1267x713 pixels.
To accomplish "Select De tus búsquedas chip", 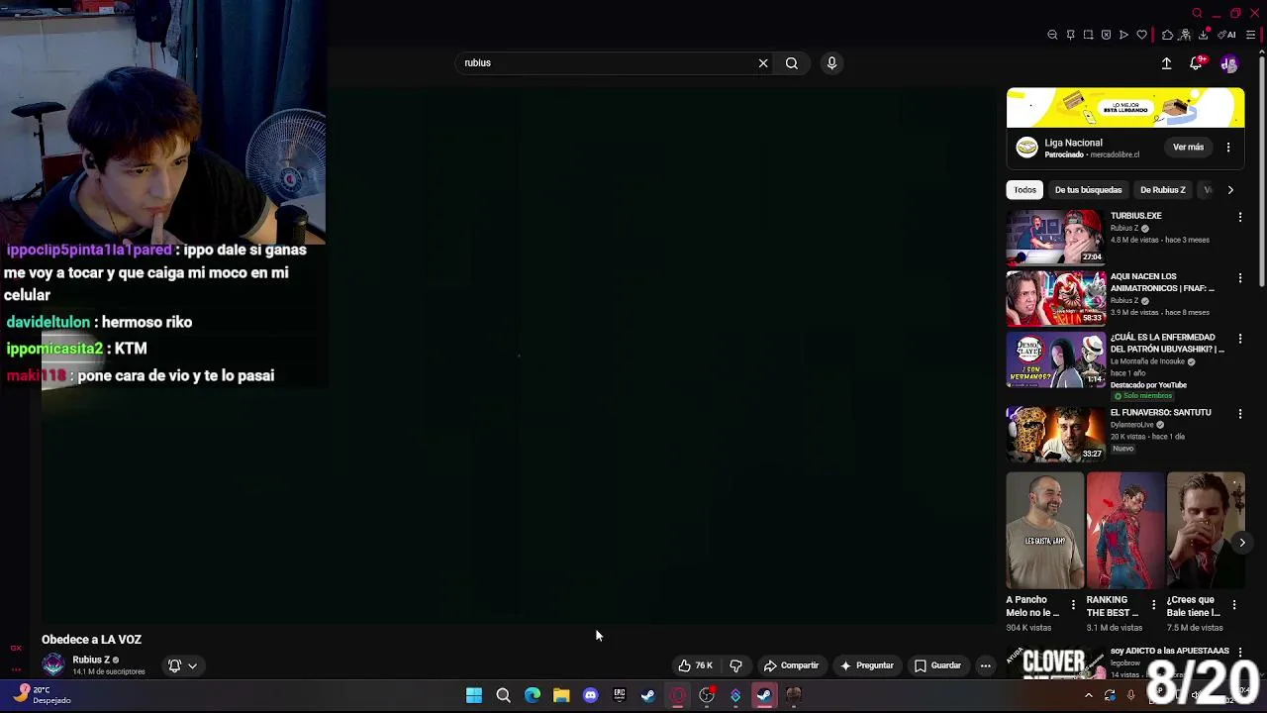I will point(1088,190).
